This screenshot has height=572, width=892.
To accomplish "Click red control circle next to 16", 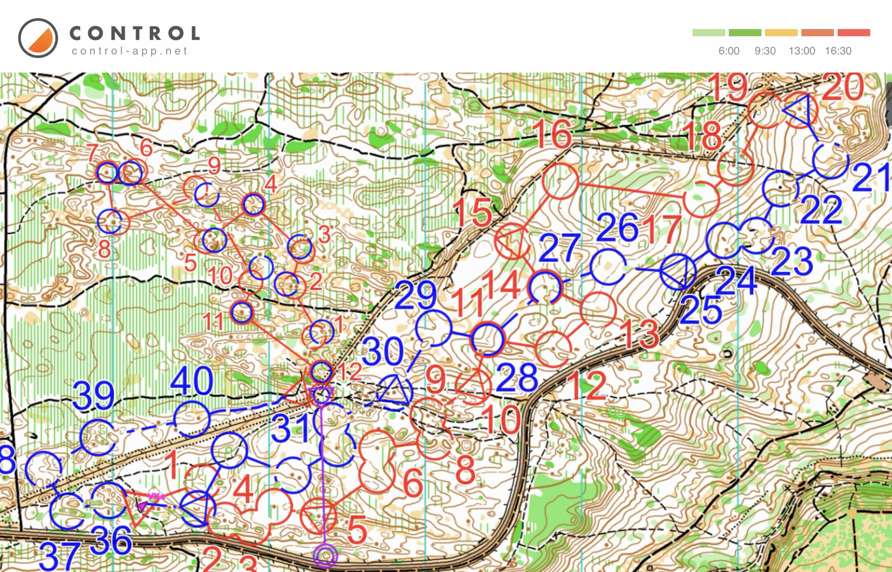I will [560, 181].
